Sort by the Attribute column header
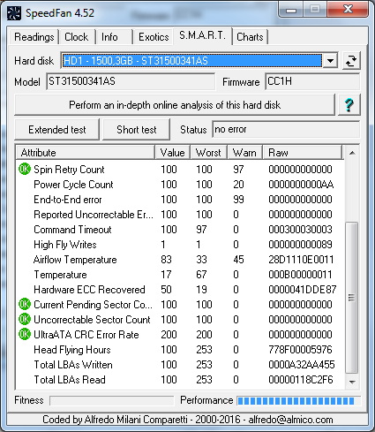The width and height of the screenshot is (375, 432). [x=86, y=153]
